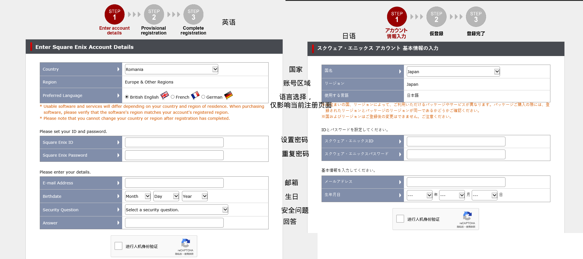The image size is (583, 259).
Task: Click the メールアドレス input field
Action: [x=456, y=182]
